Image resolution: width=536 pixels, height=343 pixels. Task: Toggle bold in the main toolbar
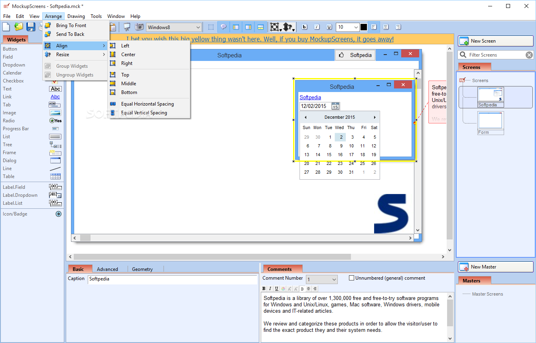305,27
